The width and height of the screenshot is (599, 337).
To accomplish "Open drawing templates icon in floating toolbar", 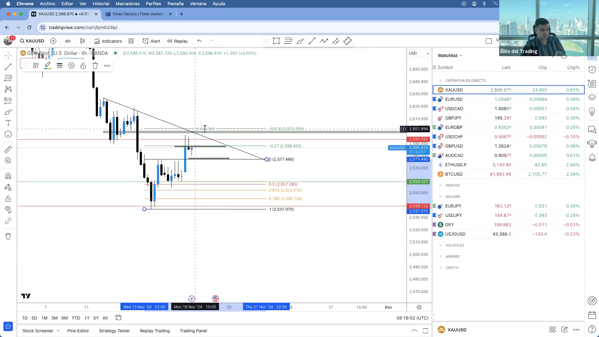I will [36, 66].
